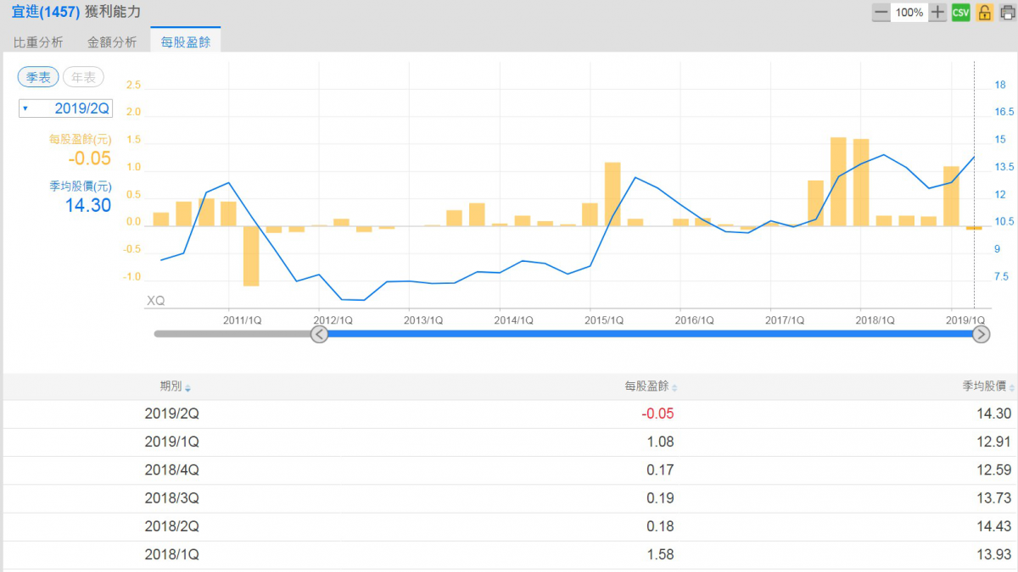Image resolution: width=1018 pixels, height=572 pixels.
Task: Switch to the 金額分析 tab
Action: [112, 42]
